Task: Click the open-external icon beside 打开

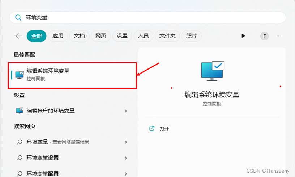Action: click(x=152, y=129)
